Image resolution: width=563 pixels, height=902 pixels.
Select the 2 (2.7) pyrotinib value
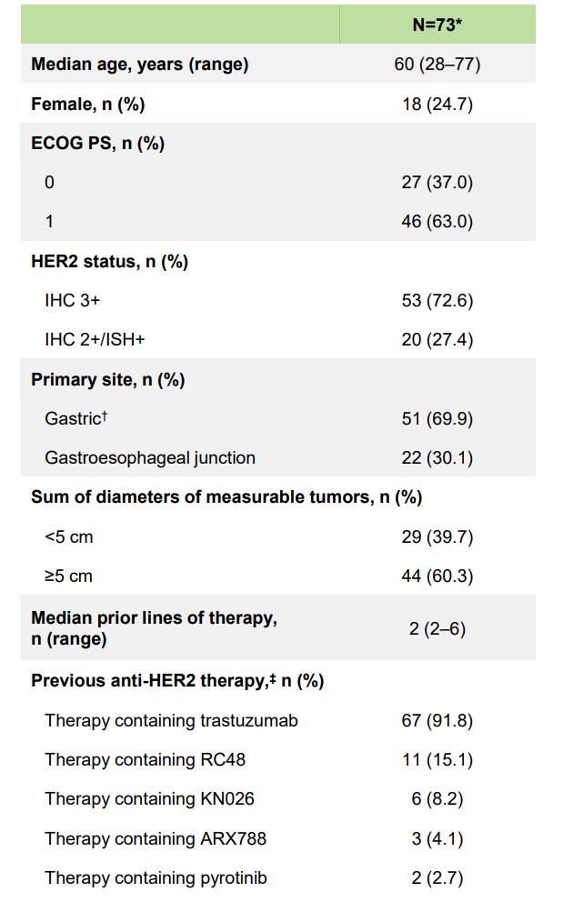pos(437,878)
